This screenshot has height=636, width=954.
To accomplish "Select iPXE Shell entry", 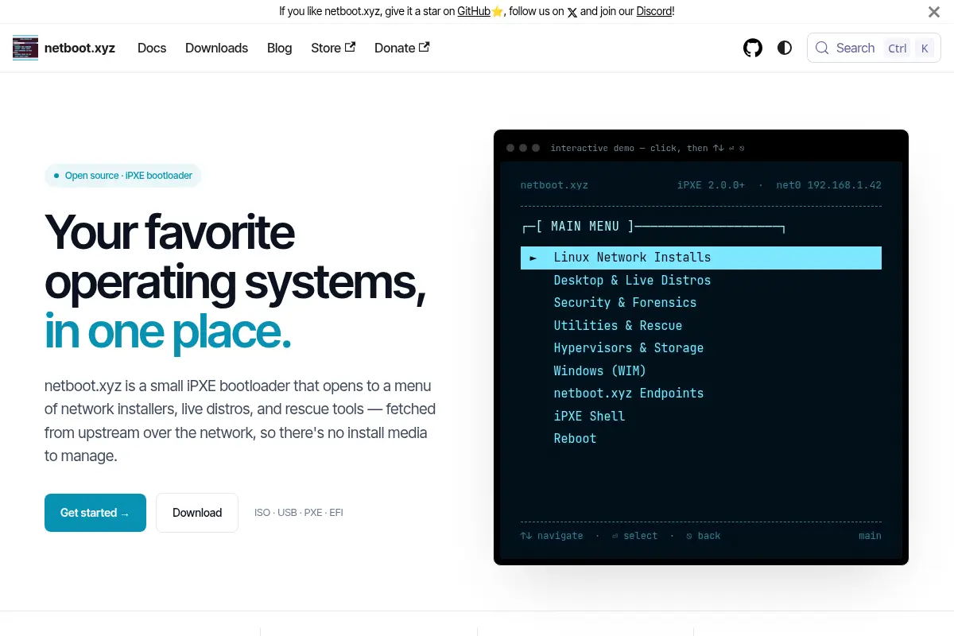I will [589, 416].
